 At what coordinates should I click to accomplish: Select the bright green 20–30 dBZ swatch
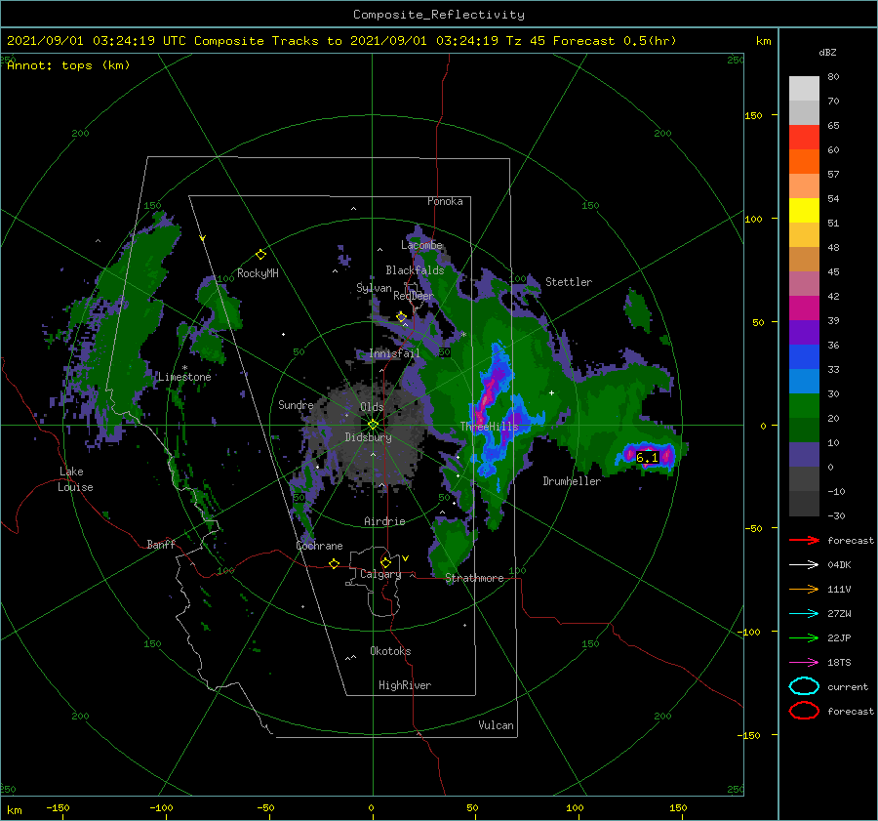(x=804, y=406)
